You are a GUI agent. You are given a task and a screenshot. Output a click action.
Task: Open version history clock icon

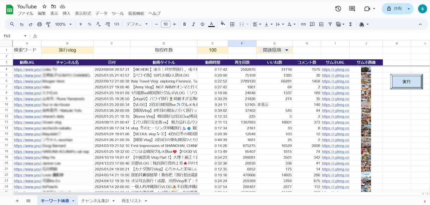pos(338,9)
